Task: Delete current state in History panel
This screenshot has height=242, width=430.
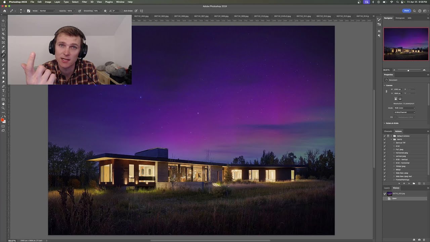Action: click(x=424, y=240)
